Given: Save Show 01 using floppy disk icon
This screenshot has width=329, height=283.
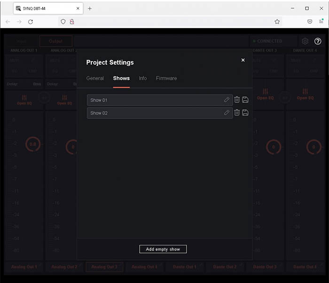Looking at the screenshot, I should click(x=245, y=100).
